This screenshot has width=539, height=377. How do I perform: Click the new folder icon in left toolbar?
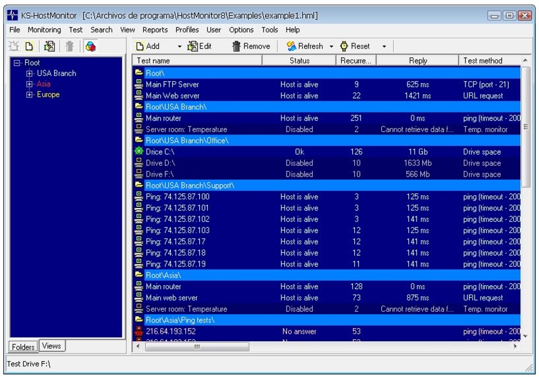(x=30, y=46)
